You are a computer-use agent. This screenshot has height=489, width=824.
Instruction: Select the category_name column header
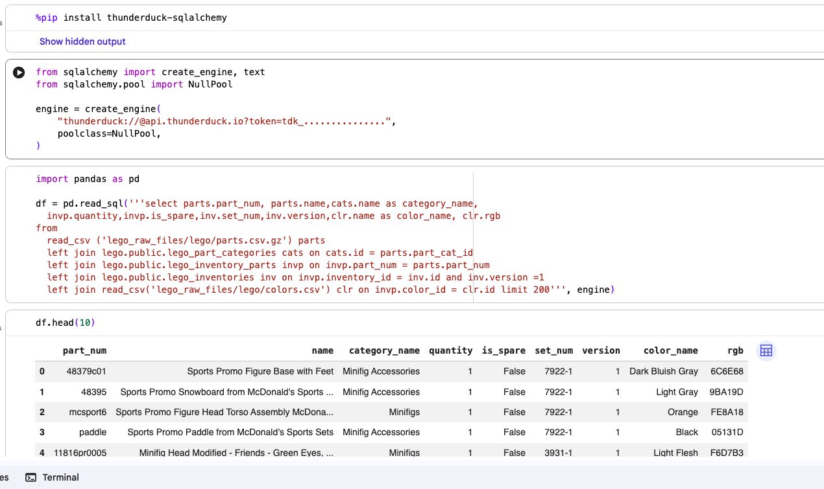pos(384,350)
